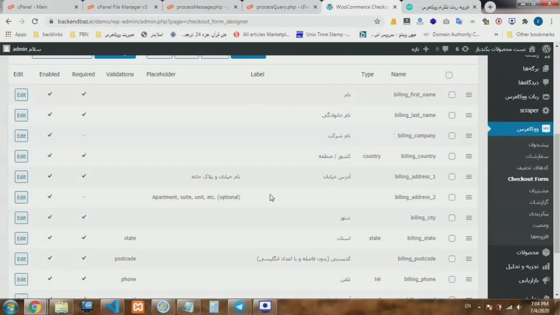The height and width of the screenshot is (315, 560).
Task: Open the Other bookmarks folder
Action: coord(530,35)
